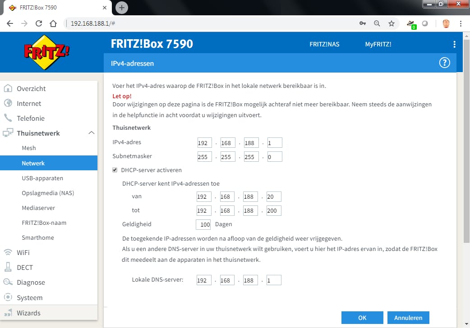
Task: Open the browser profile avatar
Action: (446, 23)
